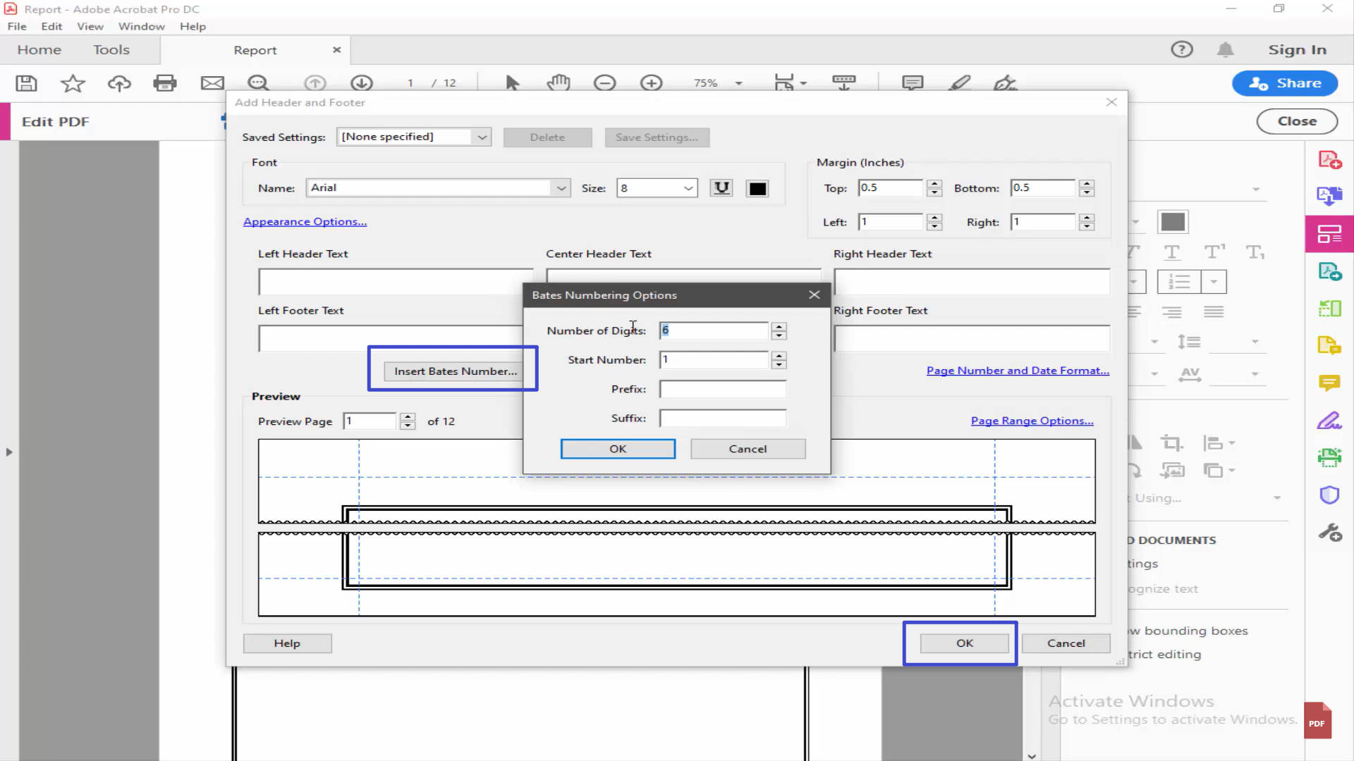Click in the Prefix input field
1354x761 pixels.
tap(723, 389)
